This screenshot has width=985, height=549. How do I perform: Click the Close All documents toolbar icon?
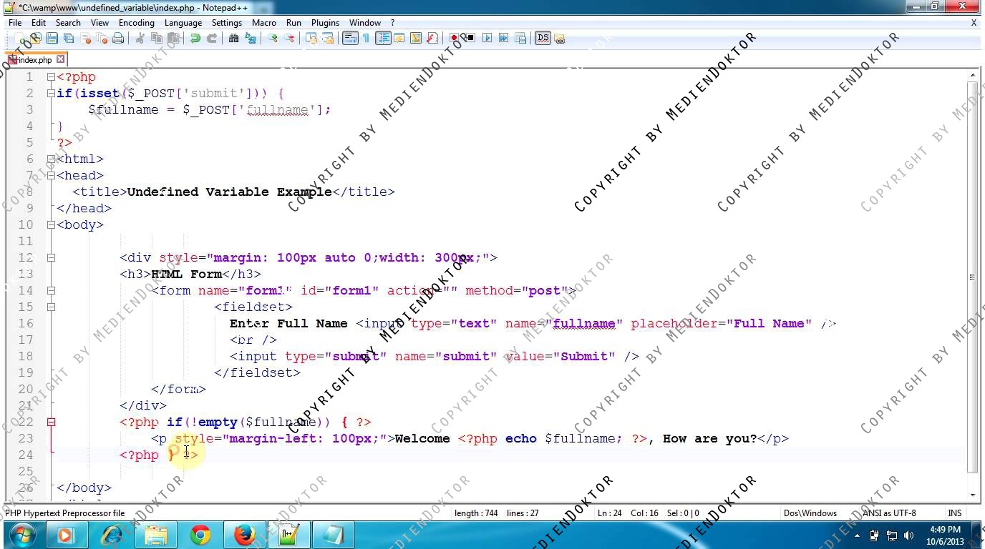(102, 39)
